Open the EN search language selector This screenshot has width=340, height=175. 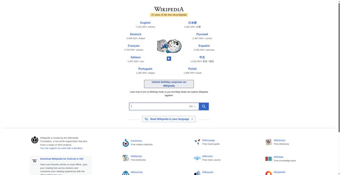point(193,106)
